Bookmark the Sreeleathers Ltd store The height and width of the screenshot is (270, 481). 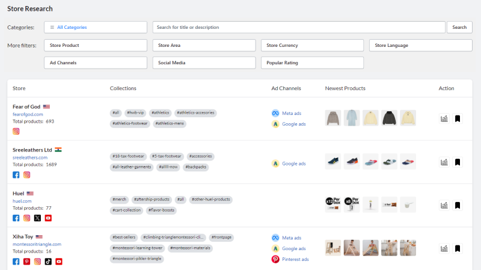[x=458, y=162]
